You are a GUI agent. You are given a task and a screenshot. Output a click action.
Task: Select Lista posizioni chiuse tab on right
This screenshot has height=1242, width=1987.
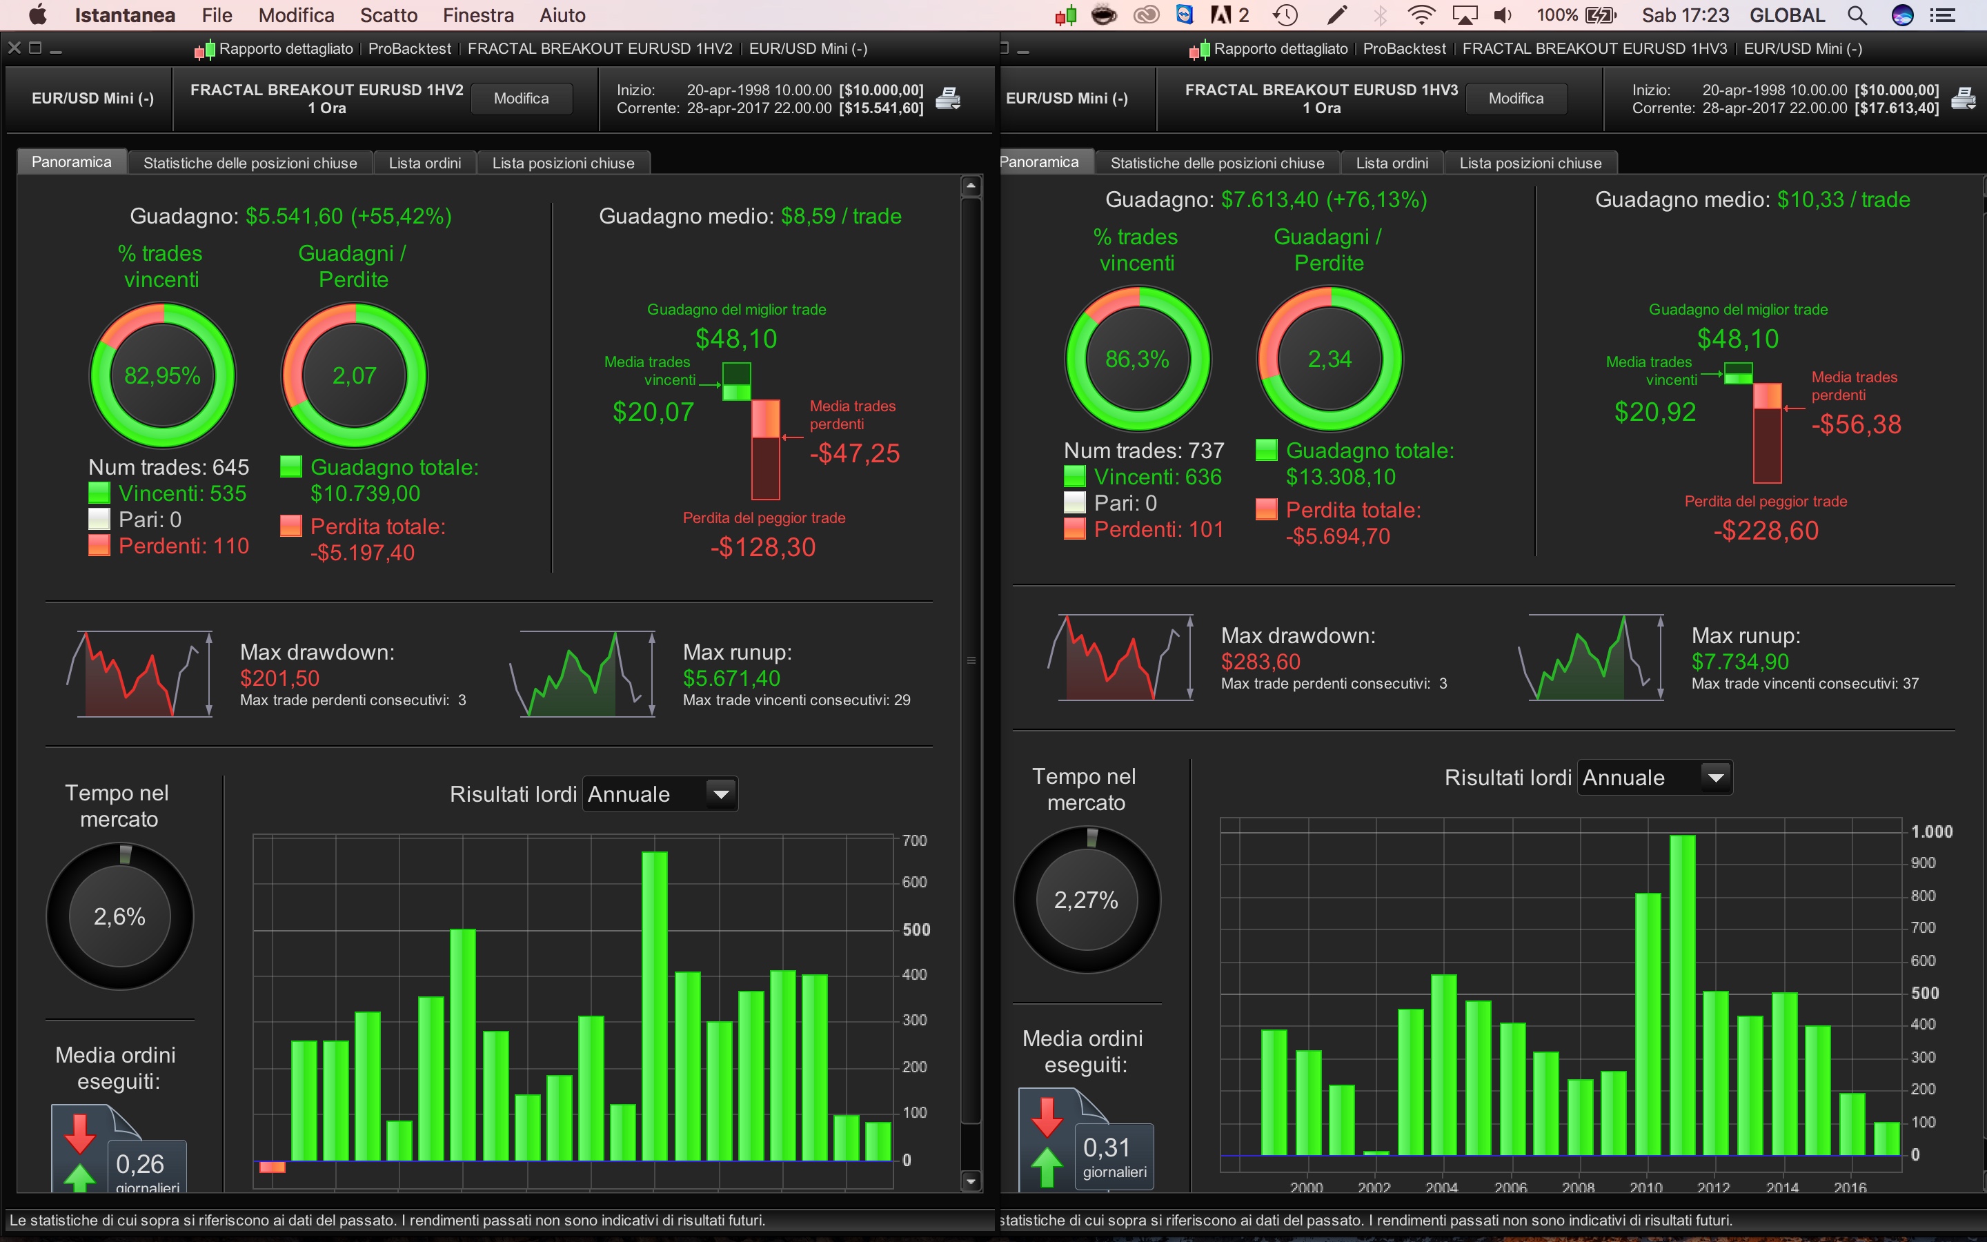click(1530, 163)
